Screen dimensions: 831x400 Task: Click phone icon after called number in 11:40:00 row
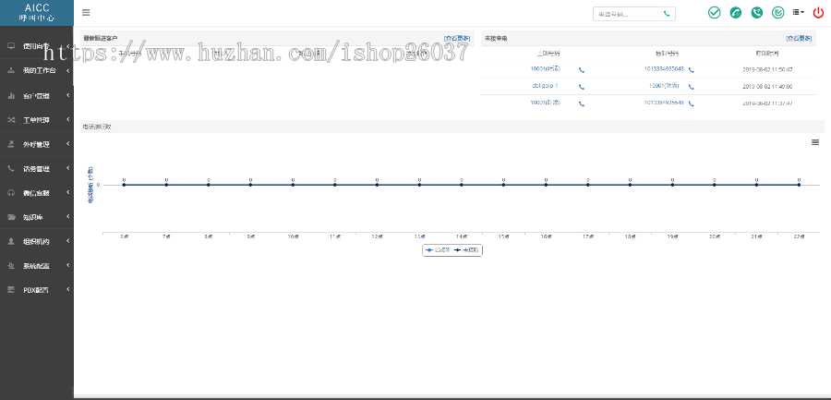pos(691,87)
